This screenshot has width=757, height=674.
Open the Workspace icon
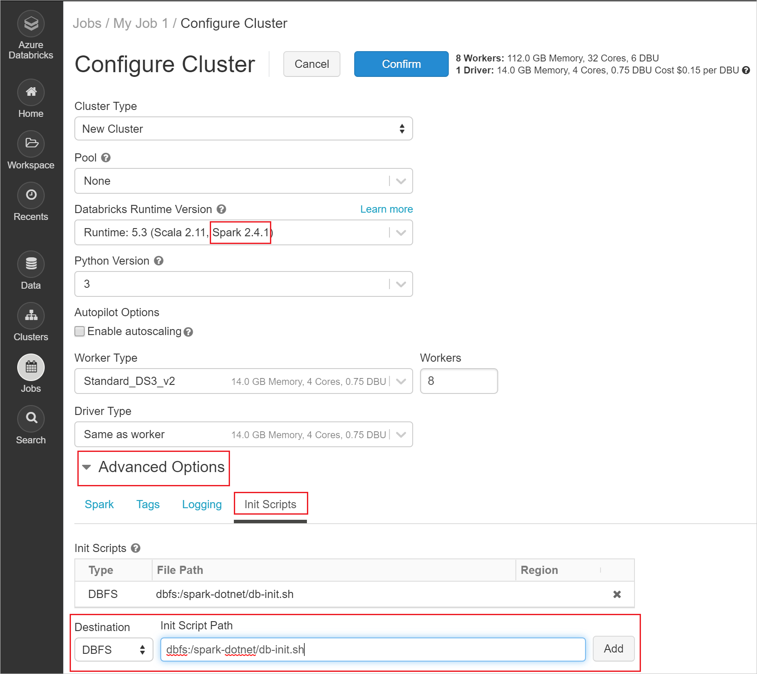31,144
